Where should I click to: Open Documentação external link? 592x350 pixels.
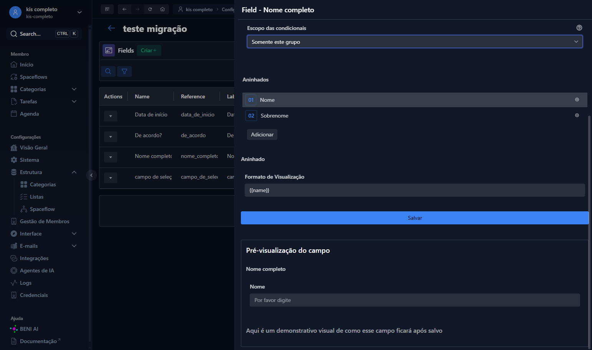(35, 341)
